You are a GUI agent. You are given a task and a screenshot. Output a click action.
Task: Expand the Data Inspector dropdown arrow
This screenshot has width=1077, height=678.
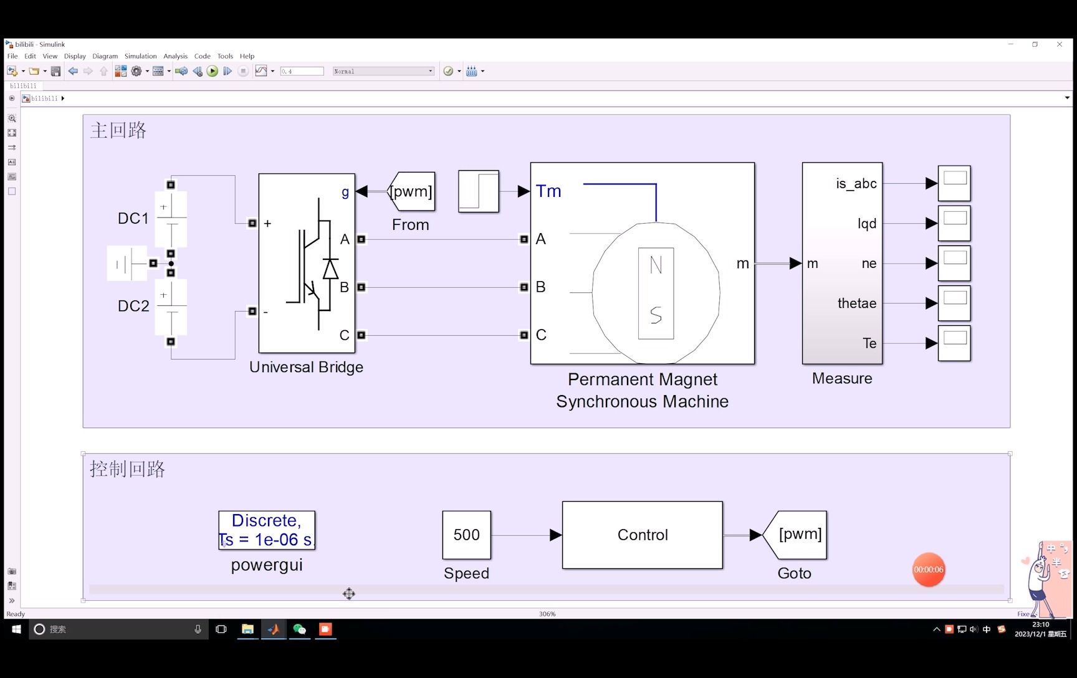[x=272, y=71]
